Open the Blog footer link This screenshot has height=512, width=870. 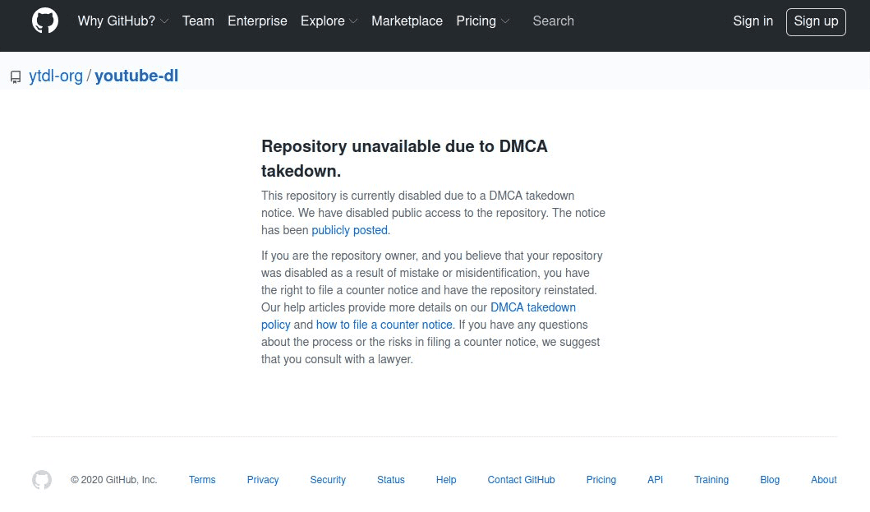click(770, 480)
